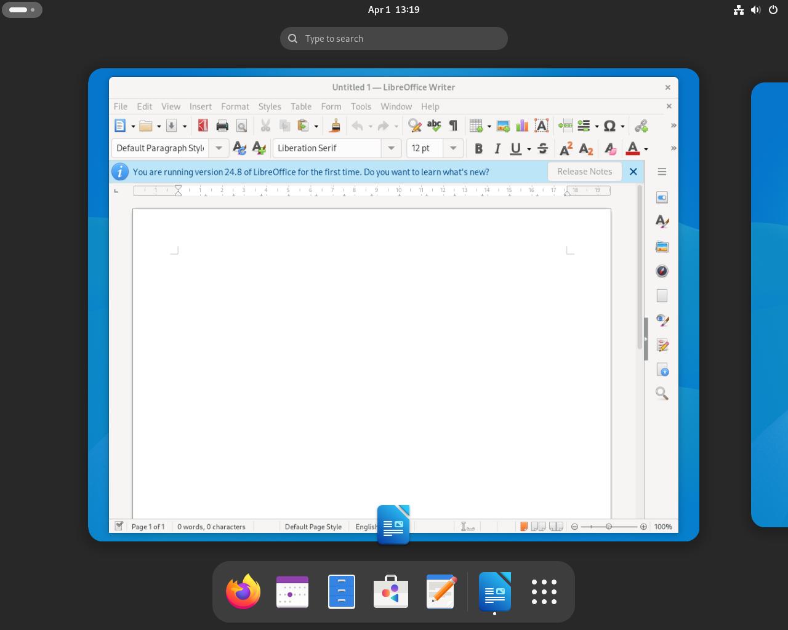Toggle formatting marks pilcrow
The width and height of the screenshot is (788, 630).
click(453, 126)
